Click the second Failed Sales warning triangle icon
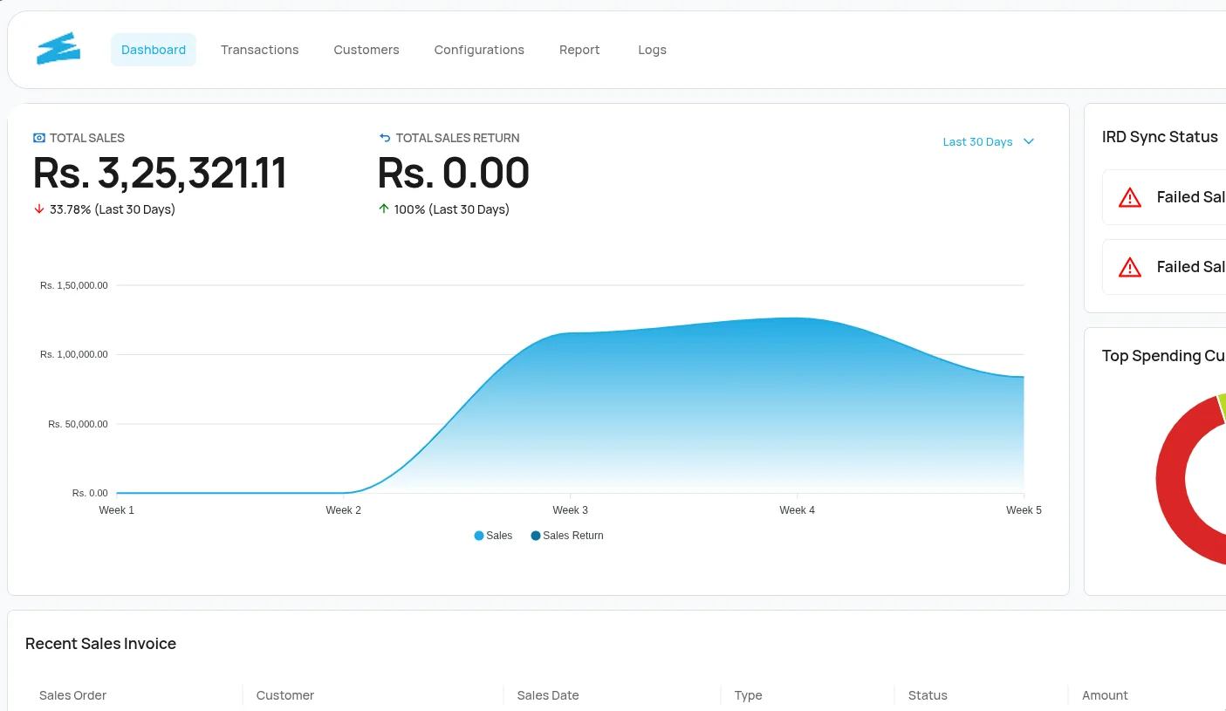Viewport: 1226px width, 711px height. coord(1130,267)
